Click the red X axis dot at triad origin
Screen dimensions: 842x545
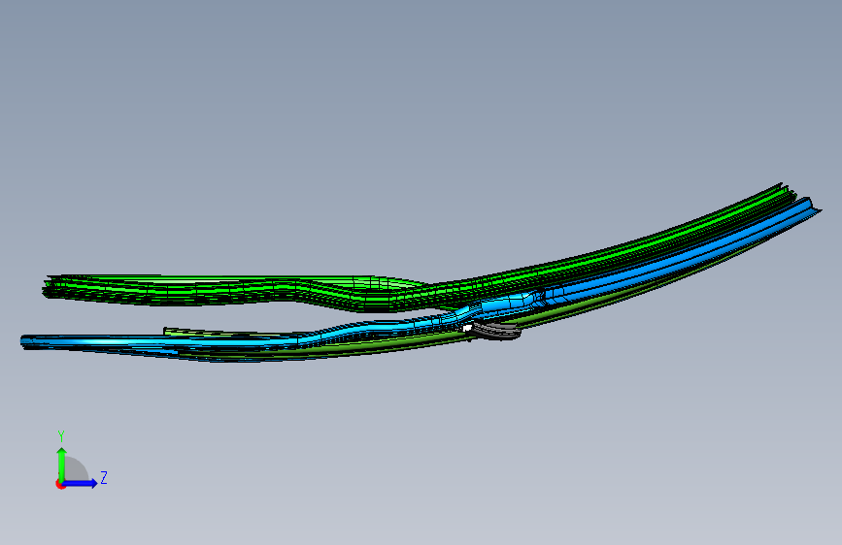point(60,485)
